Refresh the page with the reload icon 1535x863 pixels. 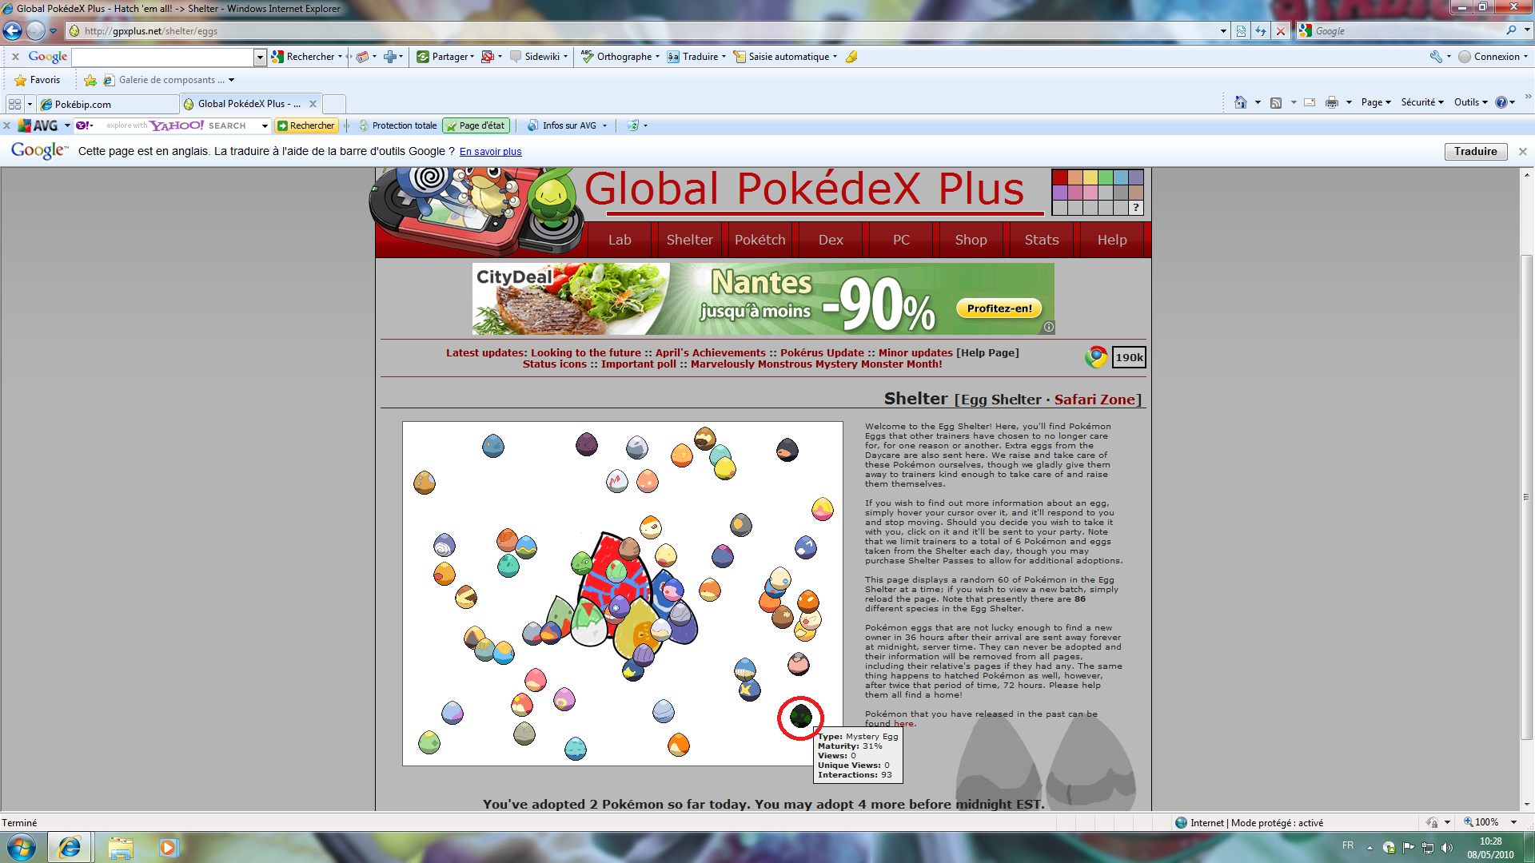(x=1261, y=31)
